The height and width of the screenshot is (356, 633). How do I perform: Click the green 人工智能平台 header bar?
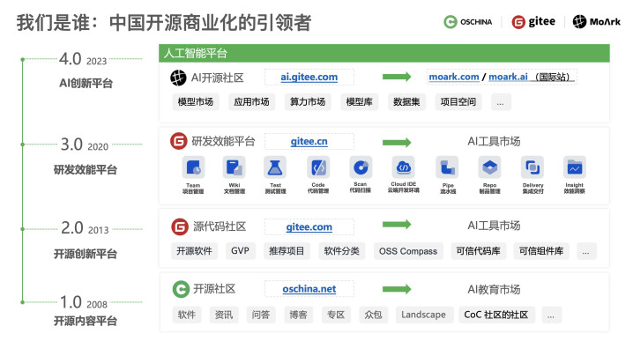click(384, 53)
